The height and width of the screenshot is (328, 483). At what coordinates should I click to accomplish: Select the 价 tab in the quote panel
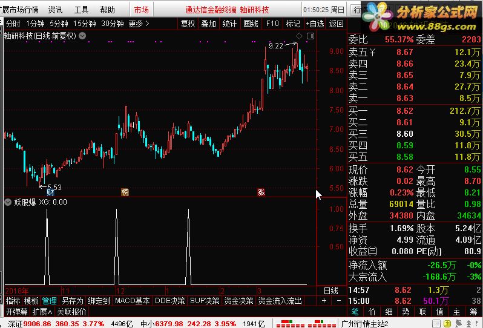pyautogui.click(x=372, y=312)
